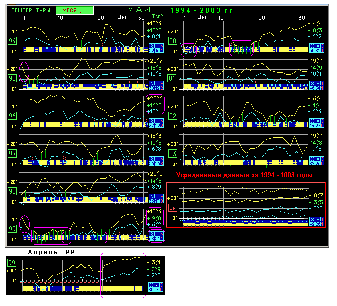Select the 01 year label box
Screen dimensions: 337x306
click(x=173, y=78)
